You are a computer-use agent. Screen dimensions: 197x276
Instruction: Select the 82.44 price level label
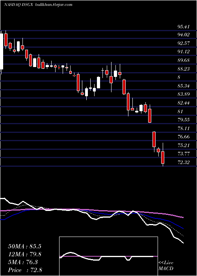184,103
